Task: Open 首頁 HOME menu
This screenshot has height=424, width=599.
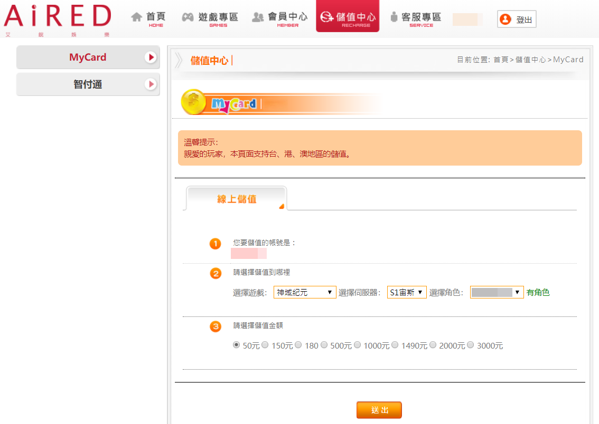Action: click(148, 19)
